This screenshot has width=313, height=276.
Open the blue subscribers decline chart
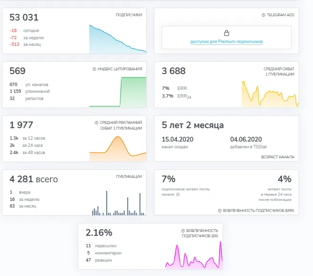click(118, 39)
